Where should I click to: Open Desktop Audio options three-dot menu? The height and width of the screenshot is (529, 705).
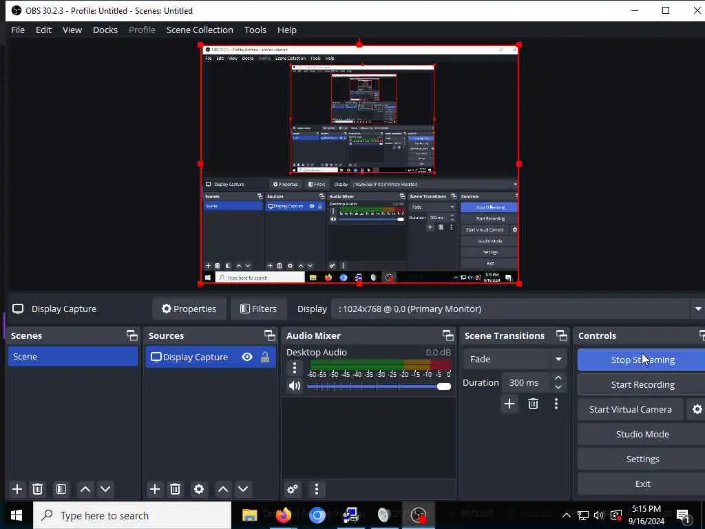click(x=295, y=368)
